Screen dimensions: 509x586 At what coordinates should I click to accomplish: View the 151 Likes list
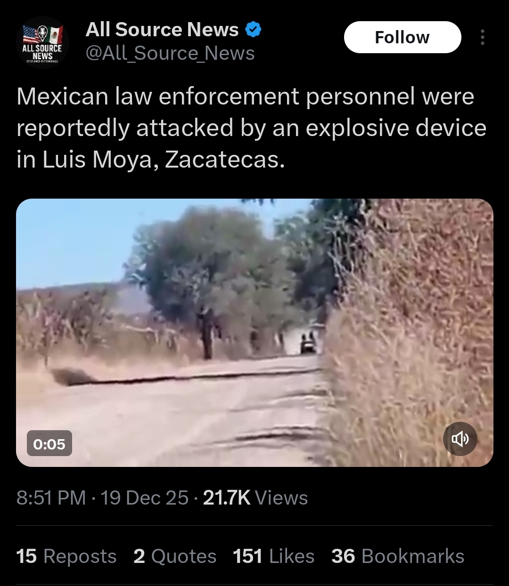click(274, 556)
